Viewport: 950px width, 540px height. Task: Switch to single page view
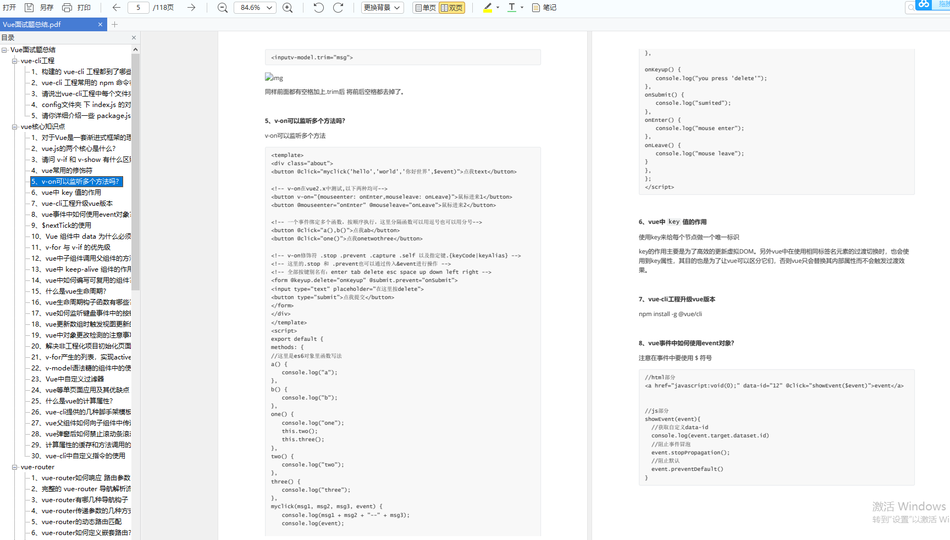point(426,8)
